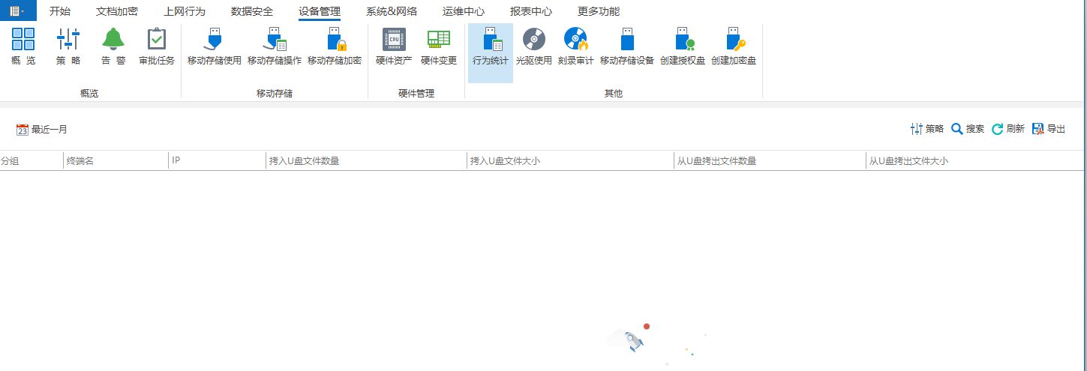This screenshot has width=1087, height=371.
Task: Open 移动存储使用 in the ribbon
Action: click(x=215, y=46)
